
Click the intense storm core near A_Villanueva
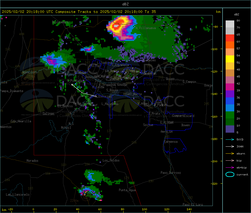[x=116, y=26]
